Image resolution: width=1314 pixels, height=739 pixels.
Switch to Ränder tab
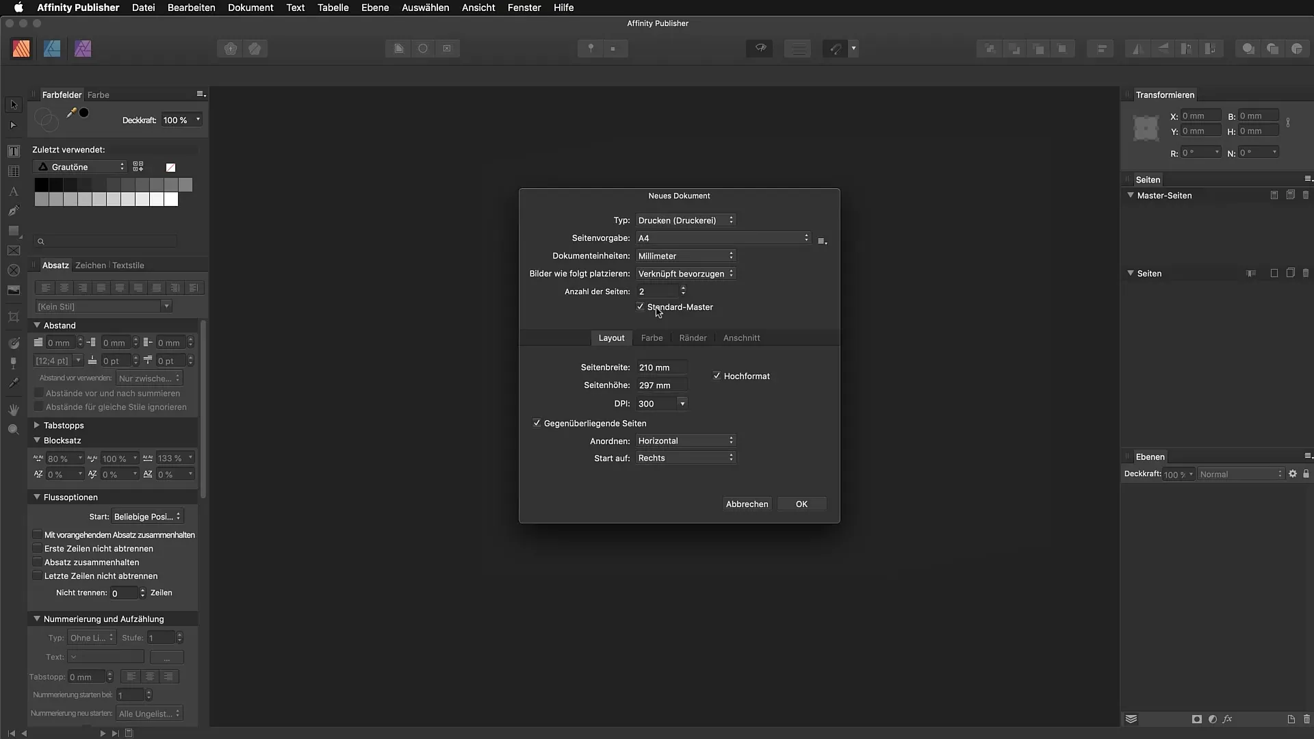(693, 337)
